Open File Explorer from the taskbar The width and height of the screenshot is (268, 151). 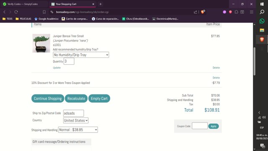tap(262, 30)
